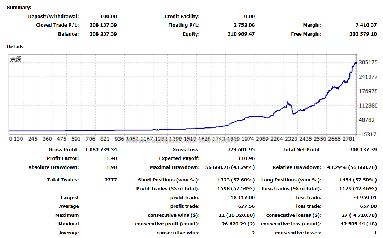Click the Margin value 7 410.37
Screen dimensions: 383x238
(366, 25)
